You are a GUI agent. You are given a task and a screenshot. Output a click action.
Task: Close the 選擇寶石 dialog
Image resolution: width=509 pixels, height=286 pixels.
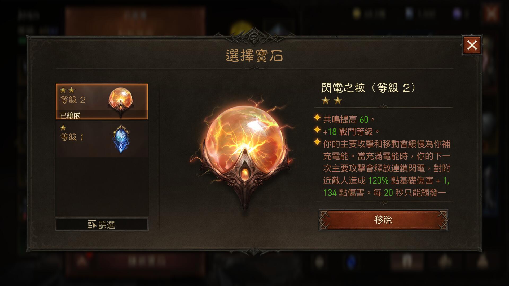click(472, 45)
